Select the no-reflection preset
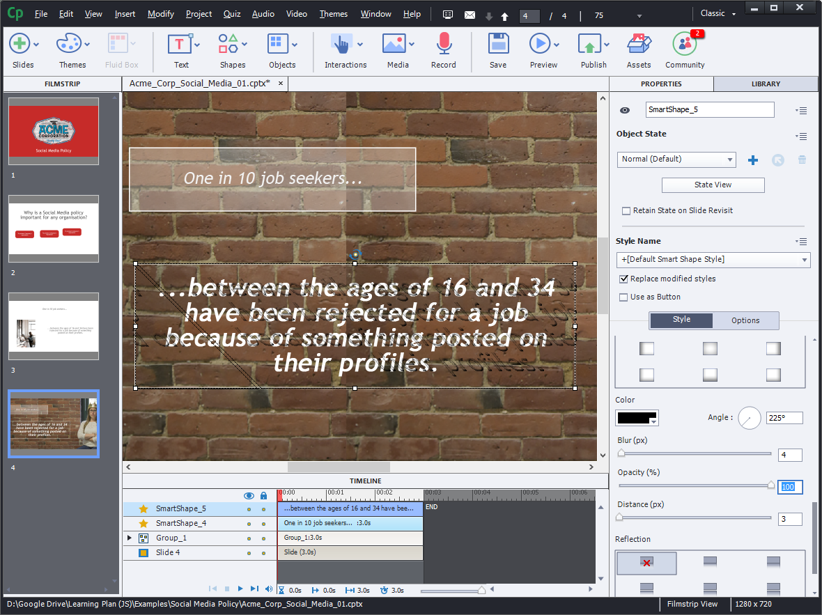 tap(646, 563)
